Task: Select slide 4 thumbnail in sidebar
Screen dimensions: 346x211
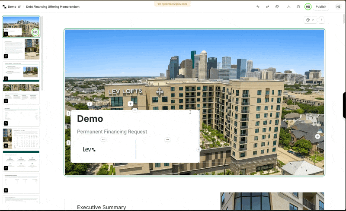Action: tap(21, 94)
